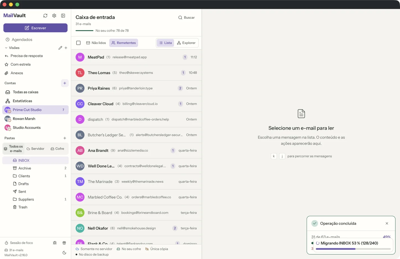
Task: Open the gift icon in the sidebar footer
Action: coord(64,243)
